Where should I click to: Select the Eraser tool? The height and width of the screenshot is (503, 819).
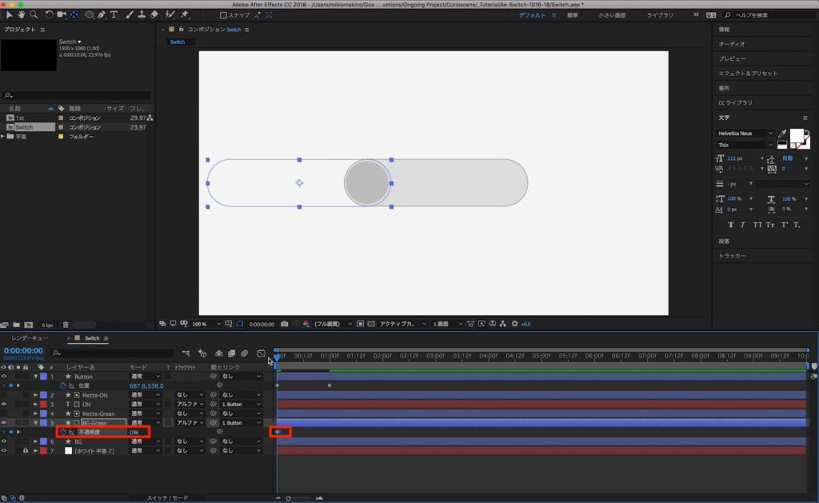154,14
